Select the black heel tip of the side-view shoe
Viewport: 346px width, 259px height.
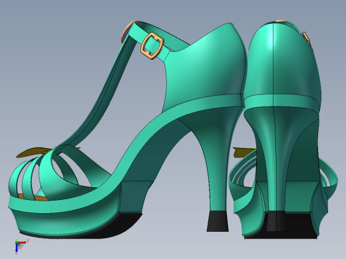click(x=218, y=221)
